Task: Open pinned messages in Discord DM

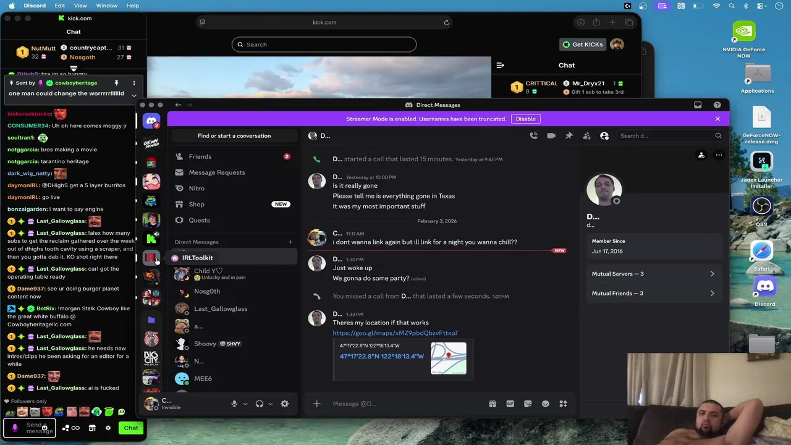Action: coord(569,136)
